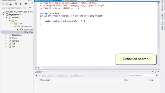Select the compile task
This screenshot has width=165, height=93.
point(15,41)
